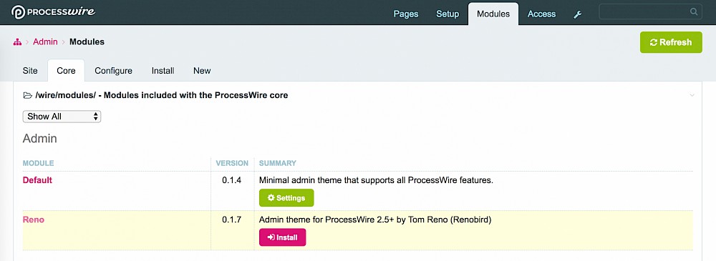This screenshot has height=261, width=716.
Task: Collapse the /wire/modules/ section chevron
Action: pos(692,95)
